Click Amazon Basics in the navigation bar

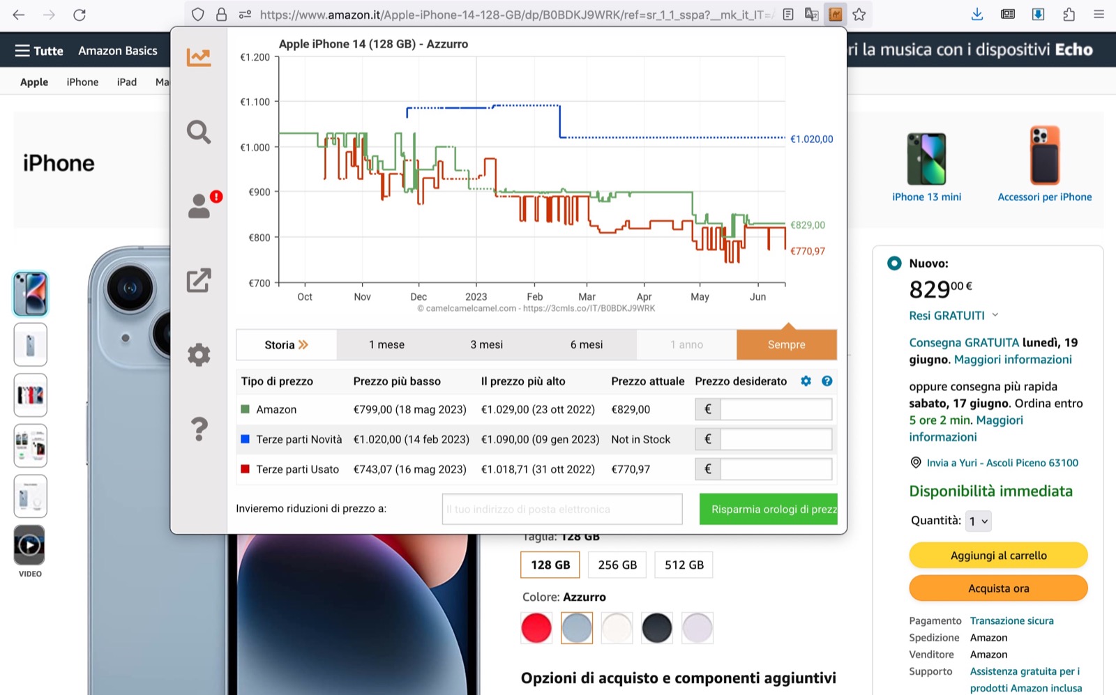[118, 51]
